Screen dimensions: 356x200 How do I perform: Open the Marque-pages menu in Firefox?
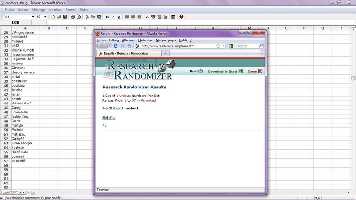[166, 40]
